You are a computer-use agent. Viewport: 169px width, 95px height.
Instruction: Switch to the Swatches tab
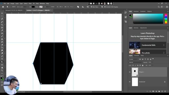click(136, 11)
